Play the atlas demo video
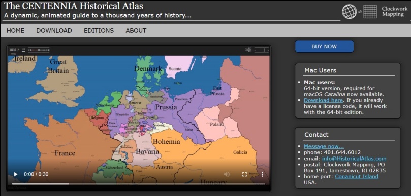Image resolution: width=411 pixels, height=196 pixels. tap(16, 174)
